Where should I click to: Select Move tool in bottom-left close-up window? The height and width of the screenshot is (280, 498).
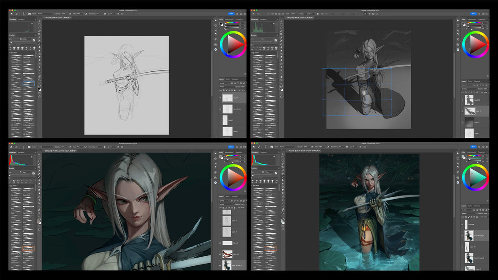coord(39,154)
